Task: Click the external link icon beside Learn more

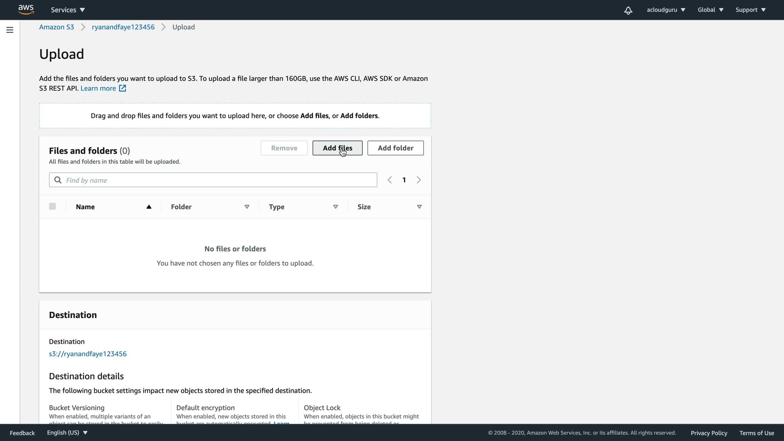Action: 122,88
